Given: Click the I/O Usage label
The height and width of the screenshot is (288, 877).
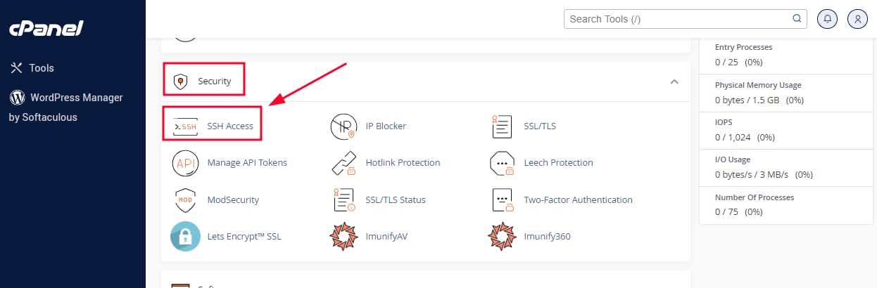Looking at the screenshot, I should coord(733,159).
